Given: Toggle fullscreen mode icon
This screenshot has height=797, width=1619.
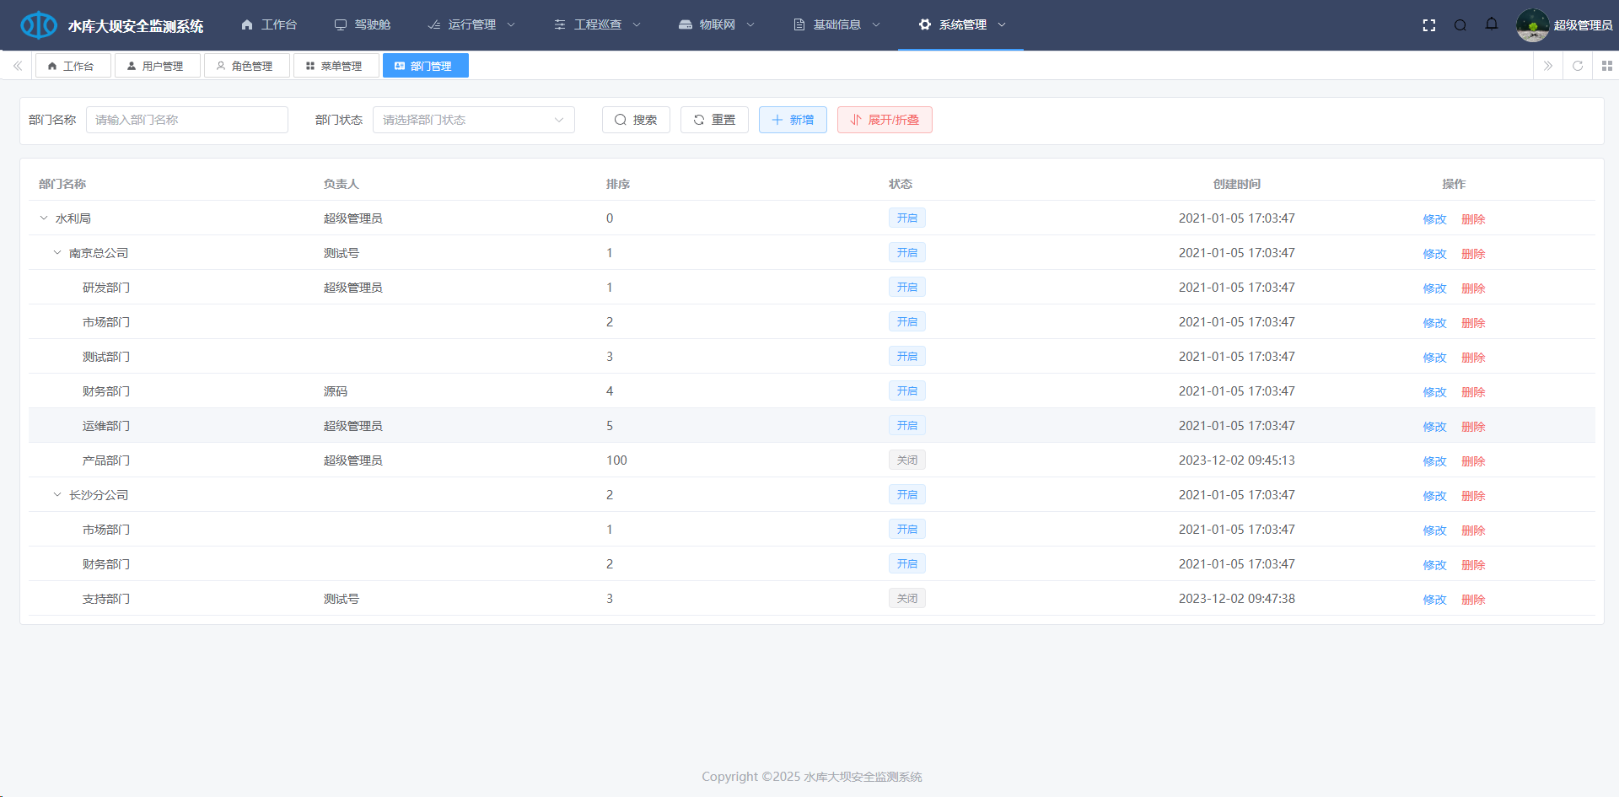Looking at the screenshot, I should pyautogui.click(x=1428, y=25).
